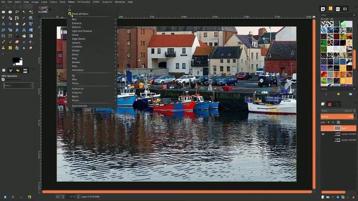Select the Ellipse Select tool
Image resolution: width=358 pixels, height=201 pixels.
tap(10, 12)
